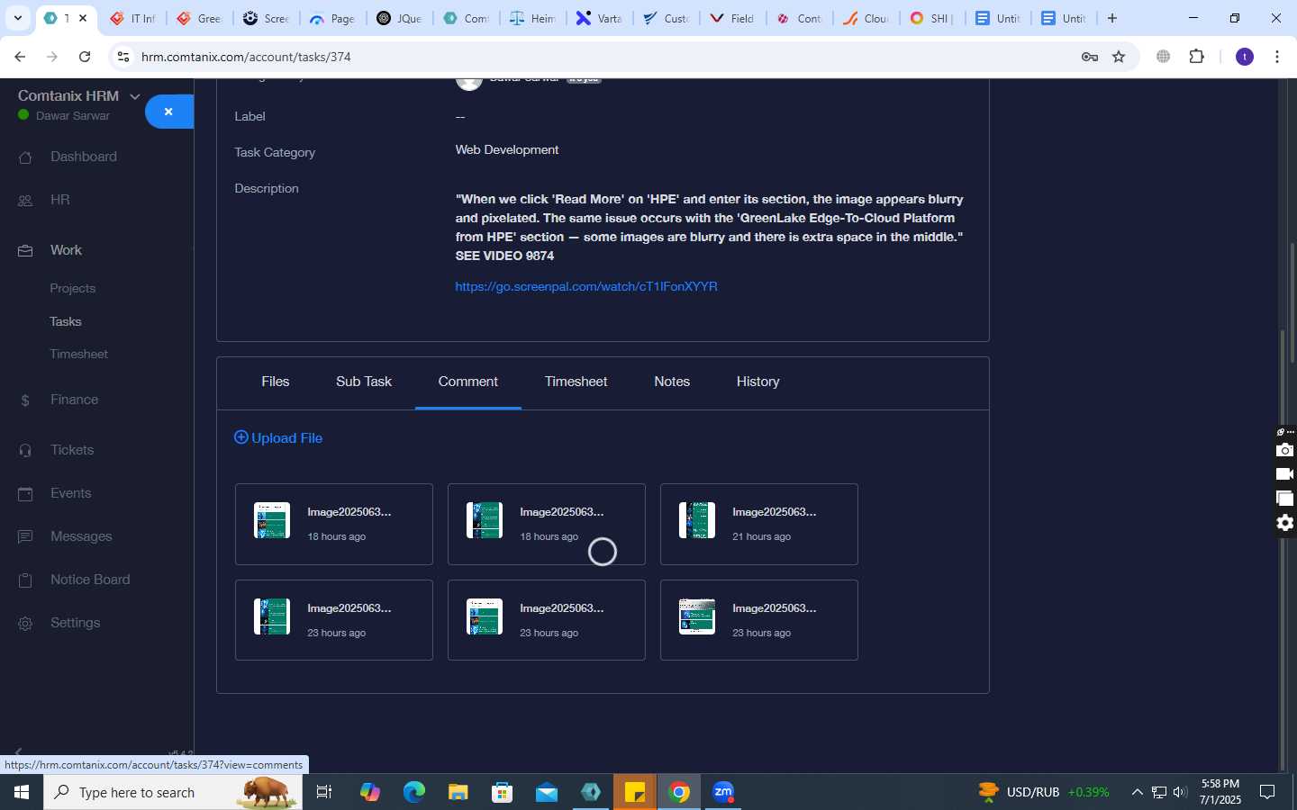The height and width of the screenshot is (810, 1297).
Task: Switch to the Sub Task tab
Action: click(x=364, y=382)
